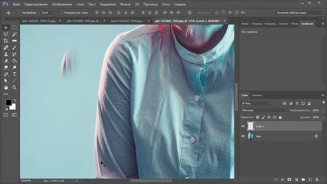Screen dimensions: 327x184
Task: Select the Path Selection arrow tool
Action: (6, 81)
